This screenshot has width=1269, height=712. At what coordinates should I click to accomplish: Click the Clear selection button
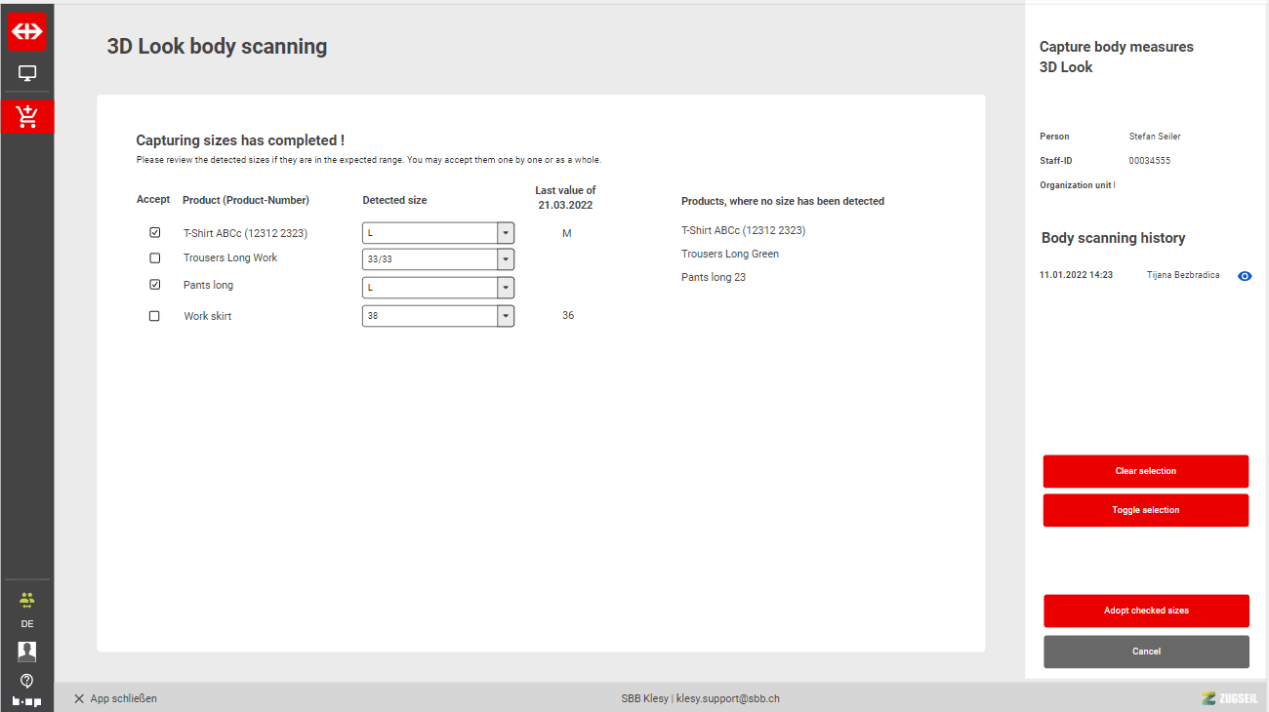[1145, 471]
